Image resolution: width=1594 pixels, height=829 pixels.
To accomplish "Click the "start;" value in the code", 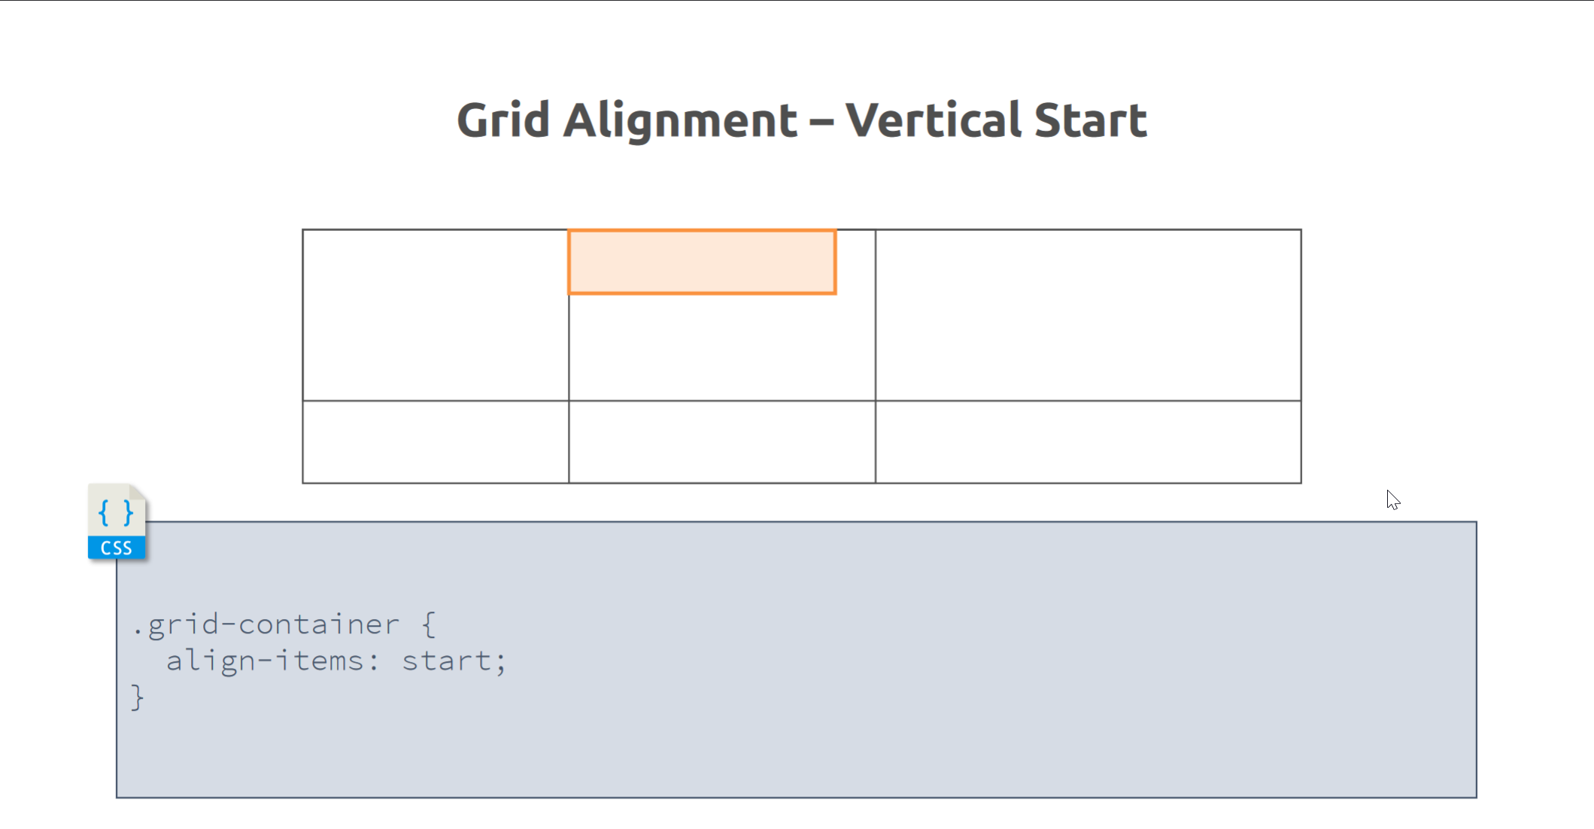I will pos(454,660).
